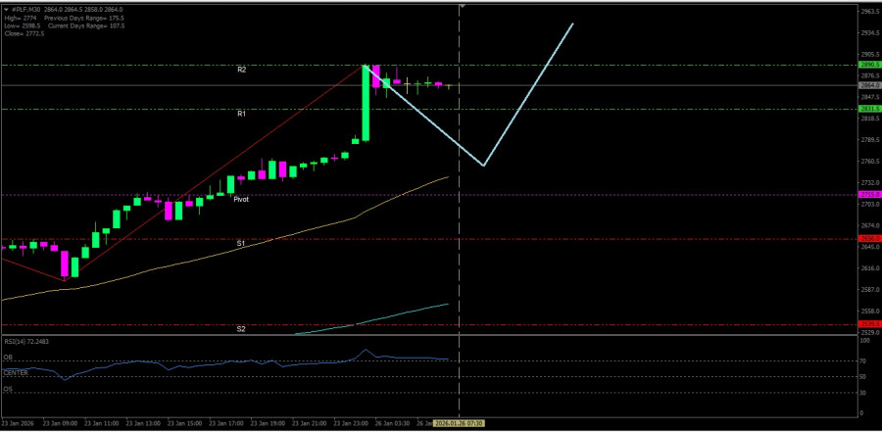Click the OS oversold level label
Viewport: 882px width, 432px height.
pos(7,389)
